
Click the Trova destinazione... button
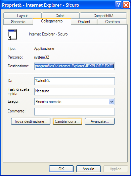coord(31,121)
